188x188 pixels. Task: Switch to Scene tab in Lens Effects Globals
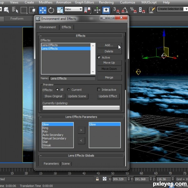pos(66,164)
